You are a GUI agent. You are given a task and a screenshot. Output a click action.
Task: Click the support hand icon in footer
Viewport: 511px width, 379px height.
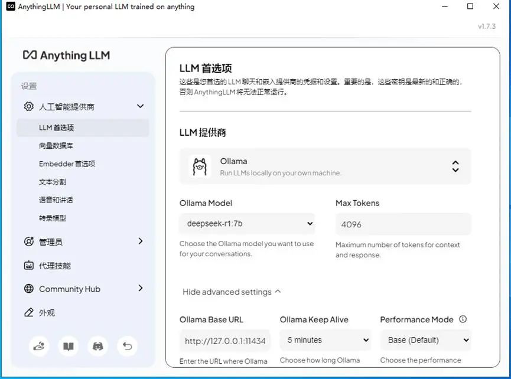pyautogui.click(x=39, y=346)
